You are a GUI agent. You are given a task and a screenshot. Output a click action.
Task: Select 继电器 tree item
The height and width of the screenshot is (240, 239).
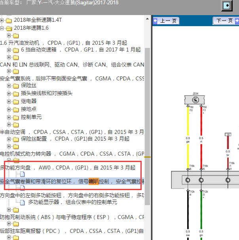coord(28,101)
